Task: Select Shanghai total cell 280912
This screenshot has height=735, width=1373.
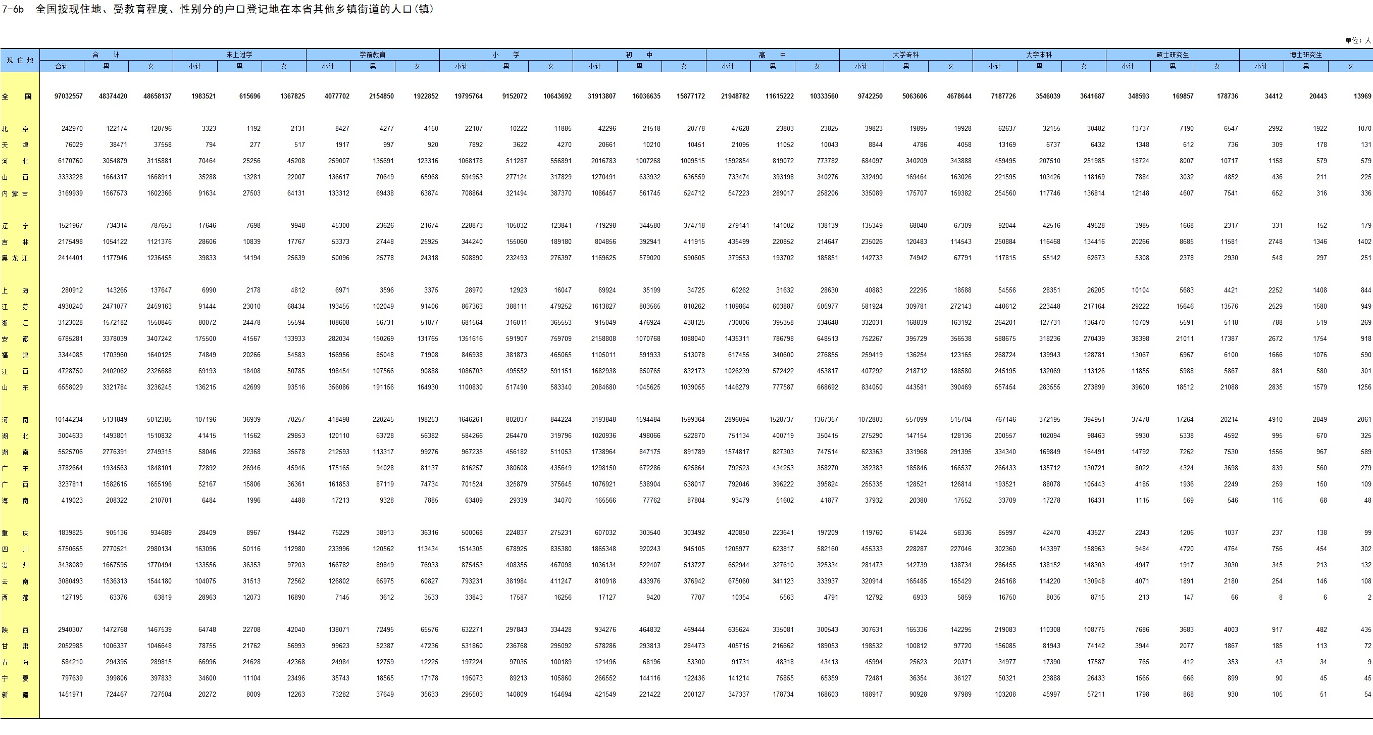Action: 72,290
